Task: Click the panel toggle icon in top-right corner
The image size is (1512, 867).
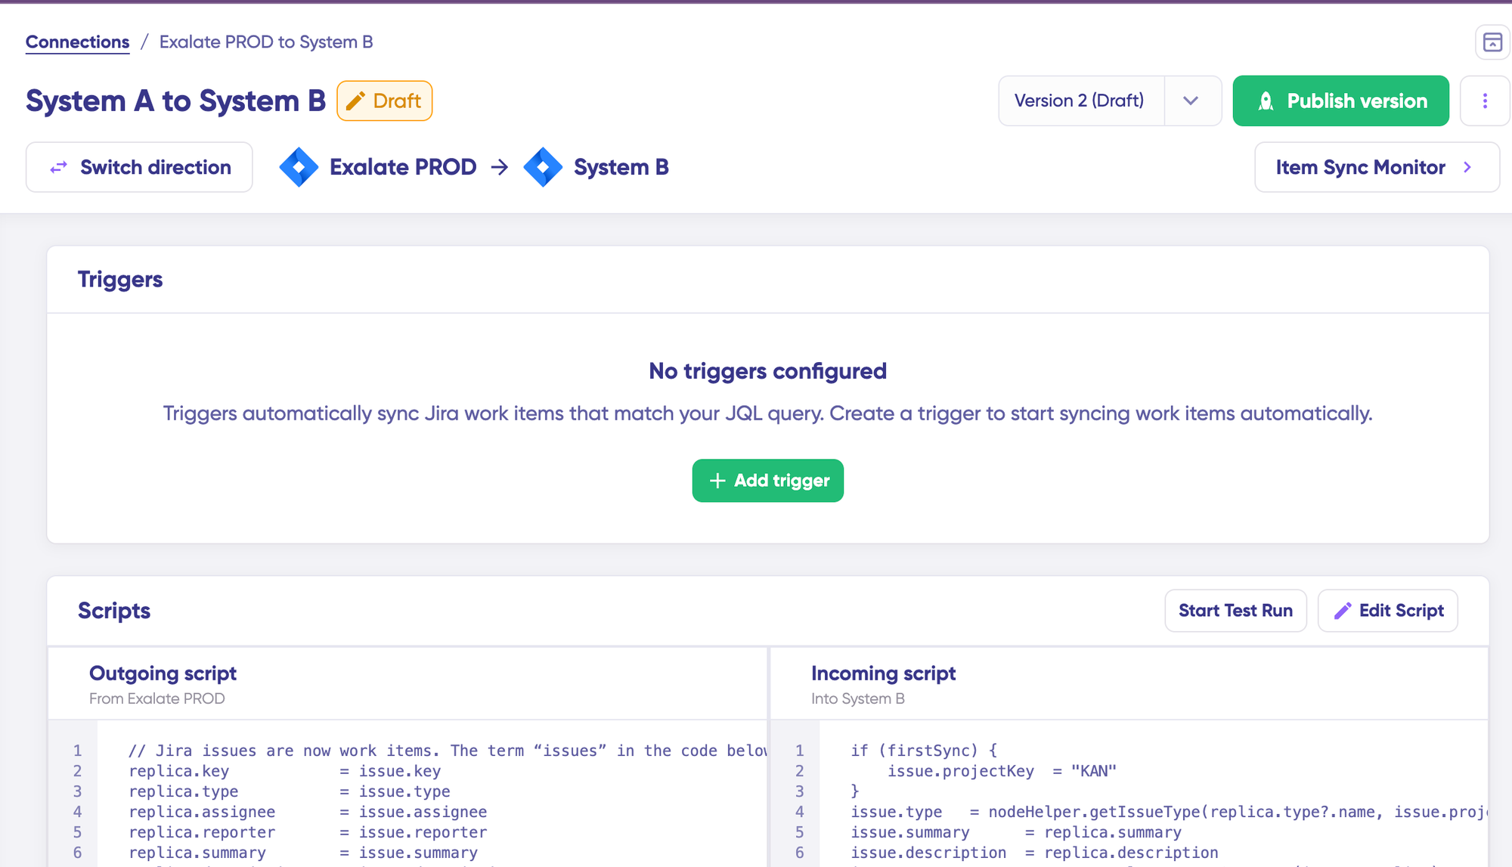Action: click(1492, 42)
